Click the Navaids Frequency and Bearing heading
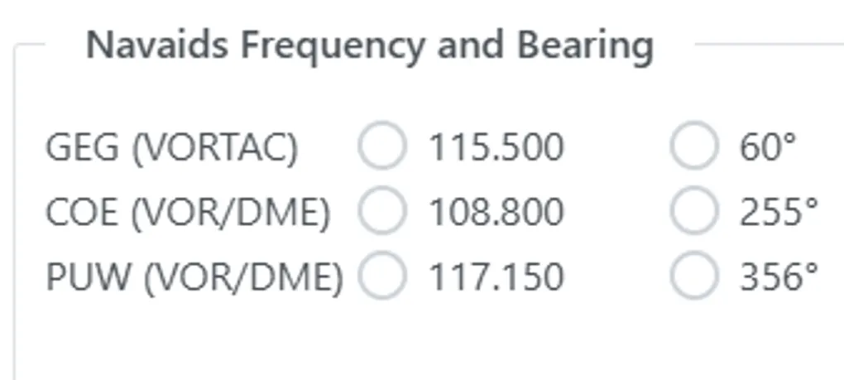 (370, 46)
